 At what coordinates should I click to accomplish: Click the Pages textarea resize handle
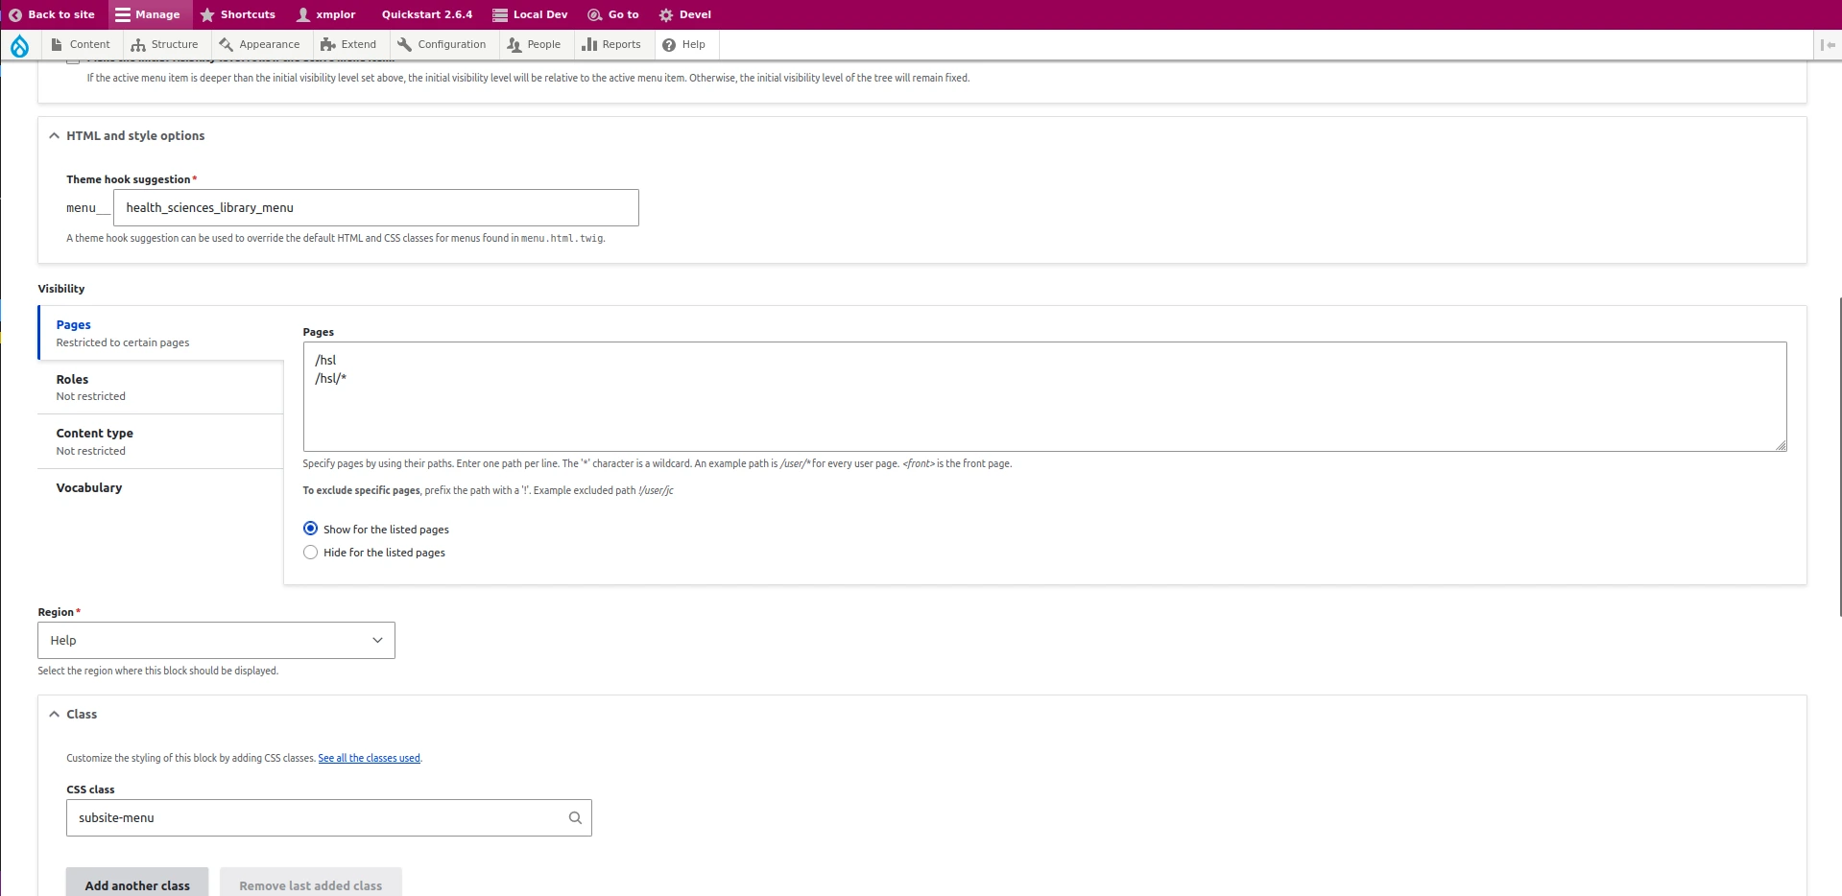1781,445
